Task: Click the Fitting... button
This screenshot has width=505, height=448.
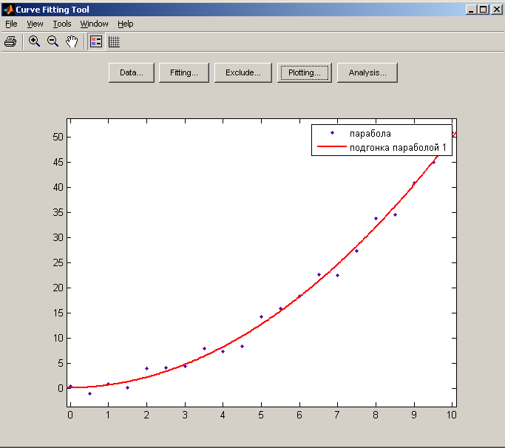Action: pyautogui.click(x=184, y=72)
